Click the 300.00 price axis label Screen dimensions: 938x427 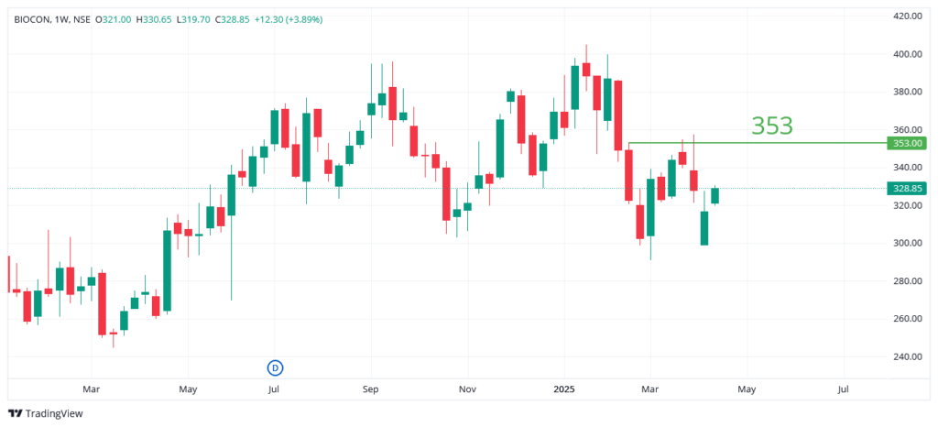click(907, 243)
